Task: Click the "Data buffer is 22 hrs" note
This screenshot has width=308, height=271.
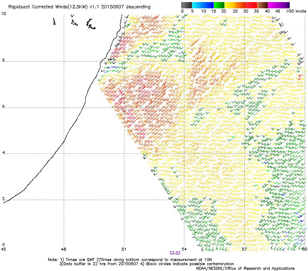Action: tap(99, 264)
